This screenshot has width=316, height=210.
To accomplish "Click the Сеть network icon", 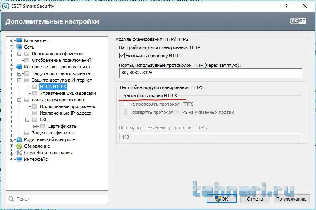I will pyautogui.click(x=19, y=47).
